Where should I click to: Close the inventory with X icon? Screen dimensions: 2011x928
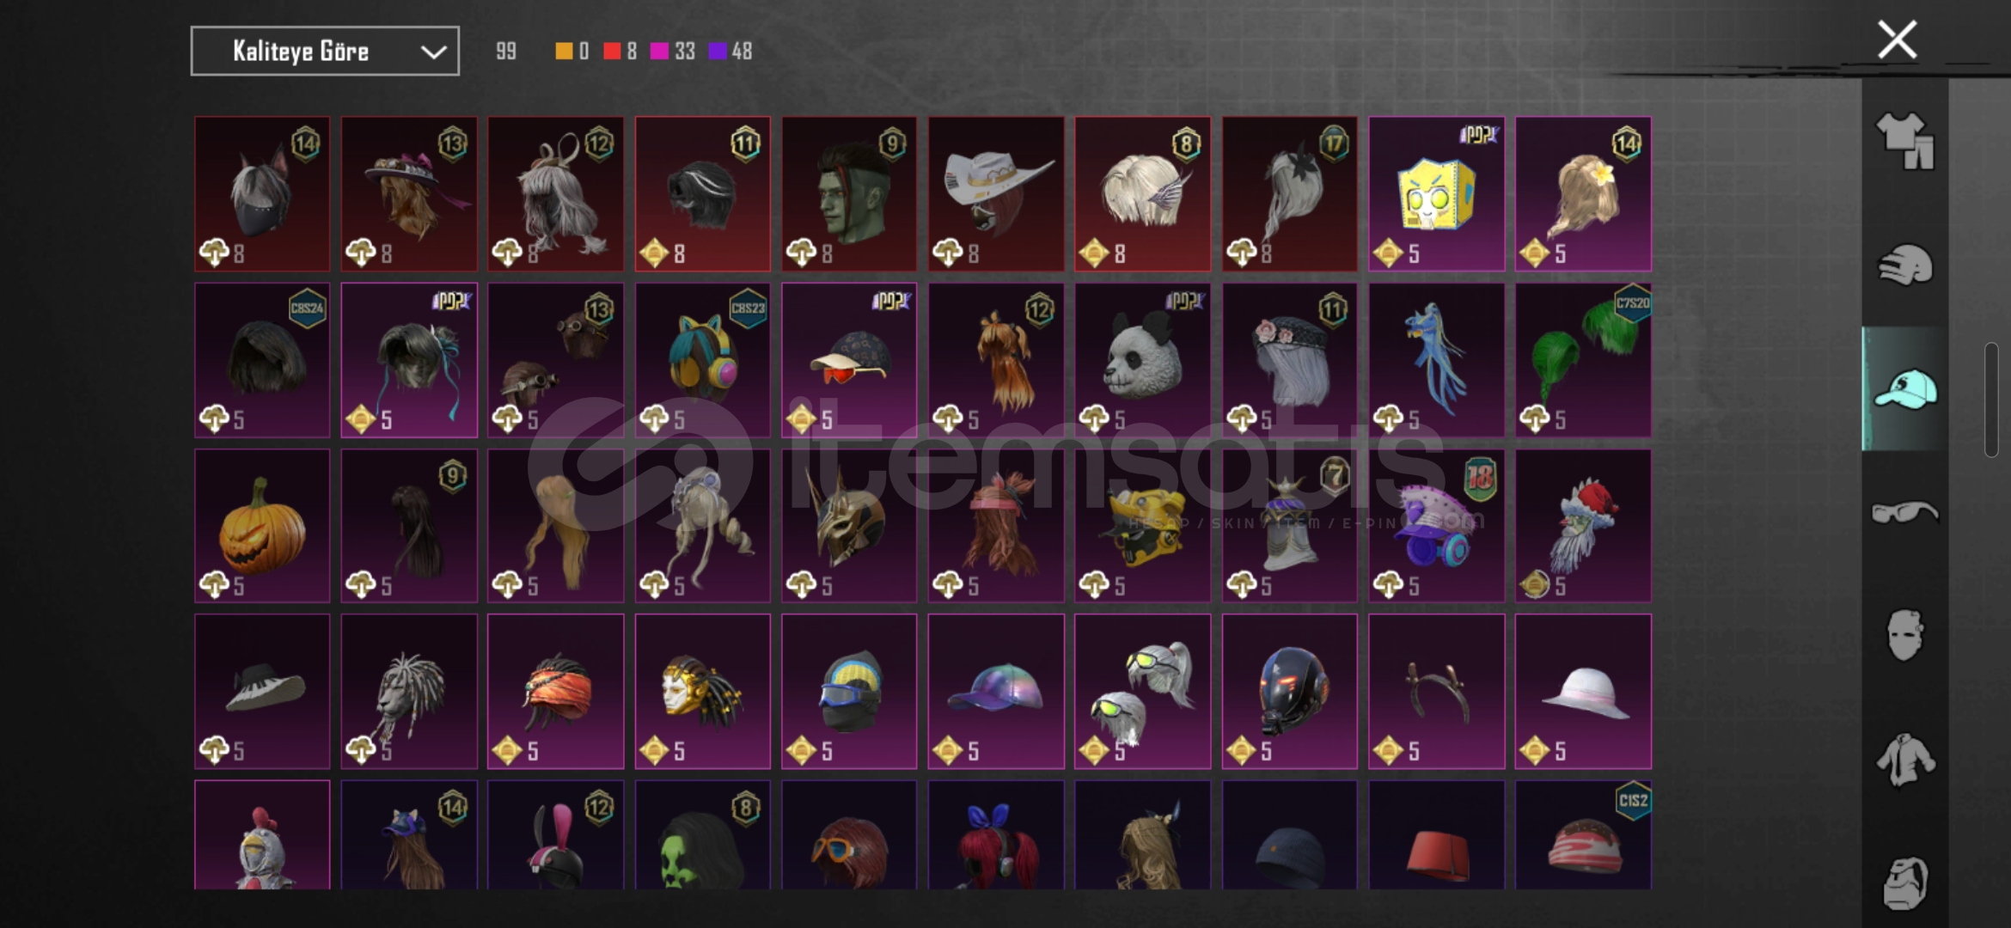(x=1897, y=40)
